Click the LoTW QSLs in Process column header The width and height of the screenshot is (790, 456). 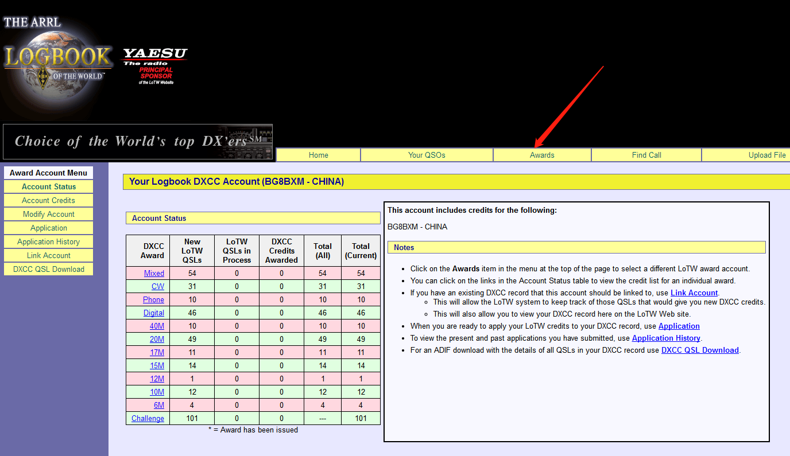point(237,251)
